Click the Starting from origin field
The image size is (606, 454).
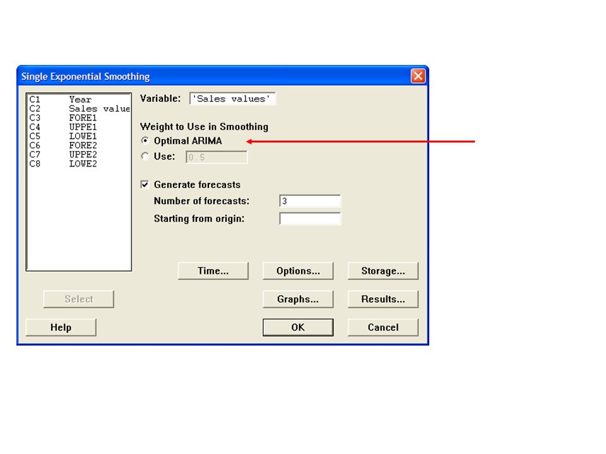(310, 219)
